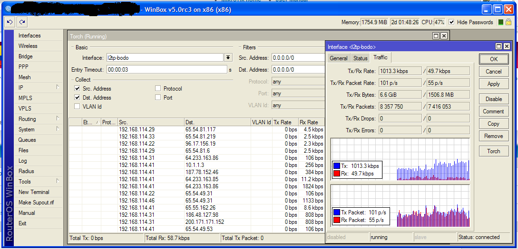Close the Interface l2tp-bodo window

[x=507, y=46]
